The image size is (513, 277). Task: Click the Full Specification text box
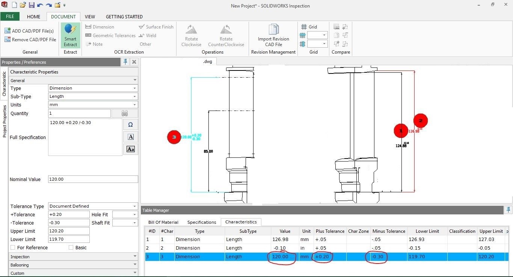point(85,137)
